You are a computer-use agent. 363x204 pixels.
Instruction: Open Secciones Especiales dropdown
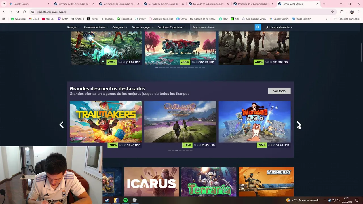(171, 27)
